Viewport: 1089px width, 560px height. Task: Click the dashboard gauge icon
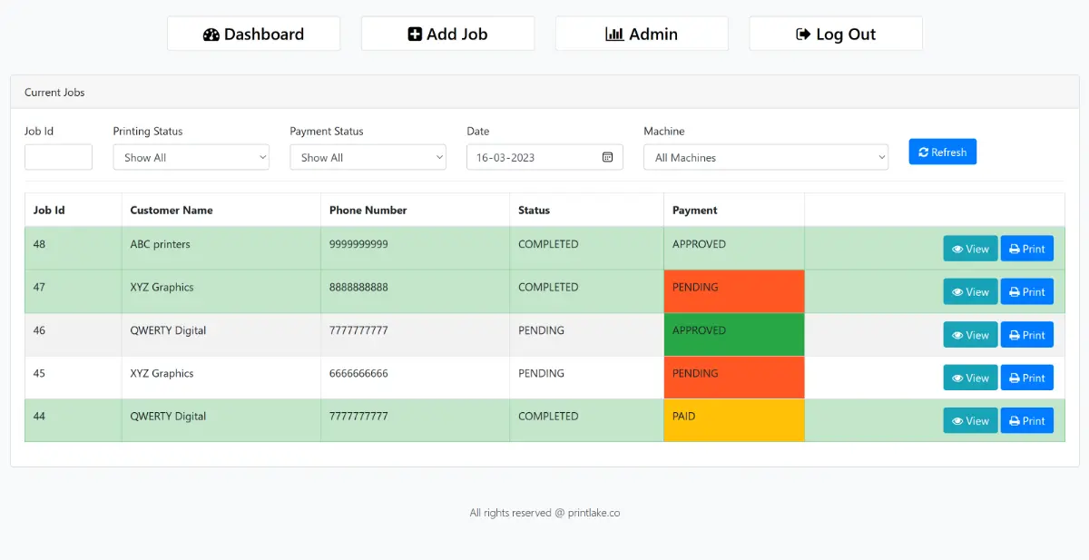211,34
